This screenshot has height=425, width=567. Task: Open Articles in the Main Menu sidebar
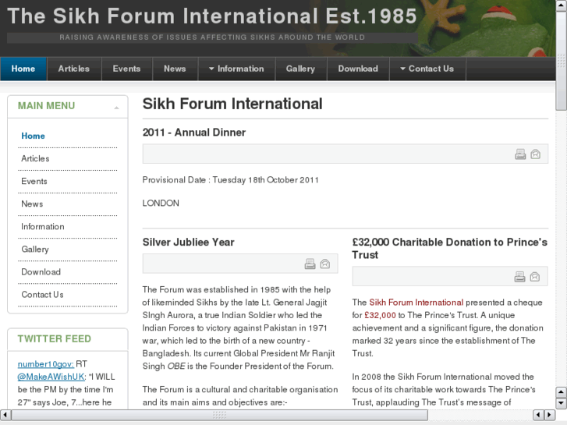coord(35,158)
